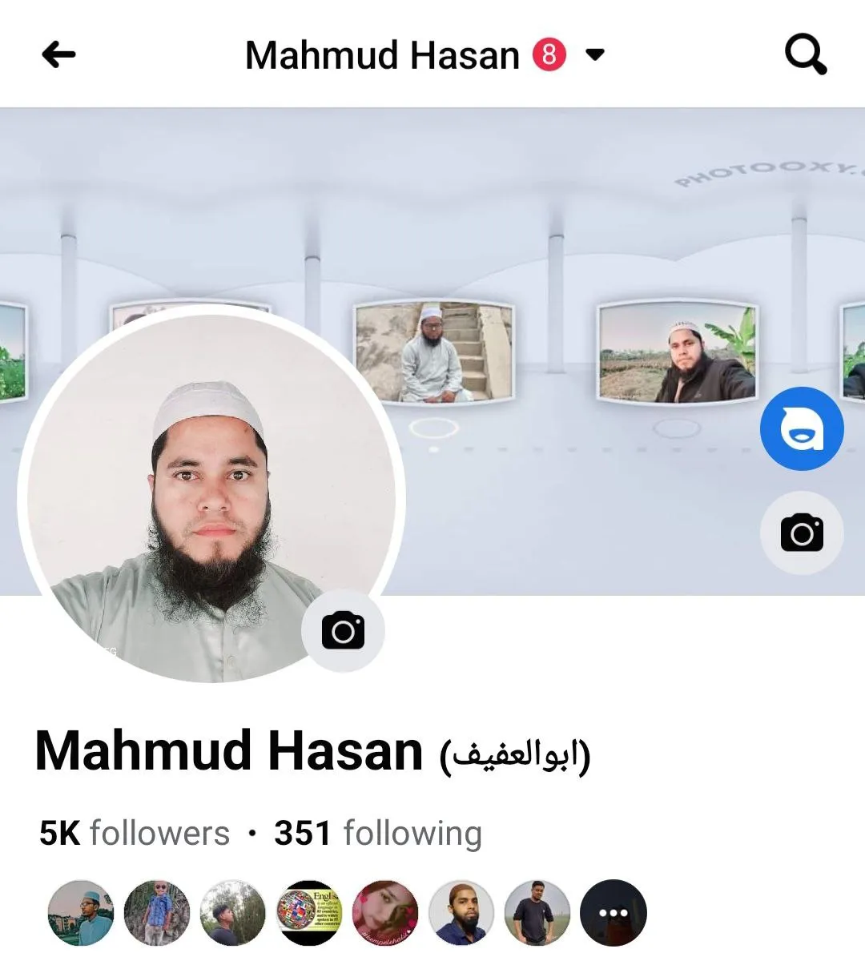Tap the stairs photo in cover image
Image resolution: width=865 pixels, height=973 pixels.
coord(433,352)
